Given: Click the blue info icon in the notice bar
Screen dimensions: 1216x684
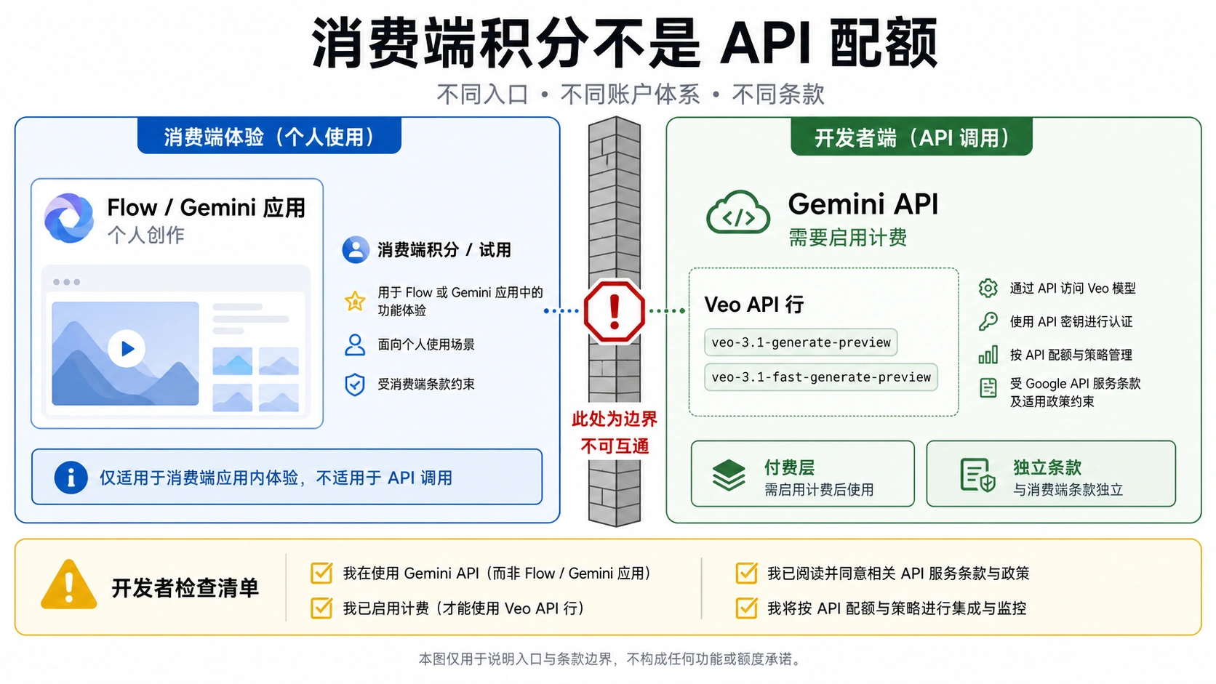Looking at the screenshot, I should tap(71, 478).
